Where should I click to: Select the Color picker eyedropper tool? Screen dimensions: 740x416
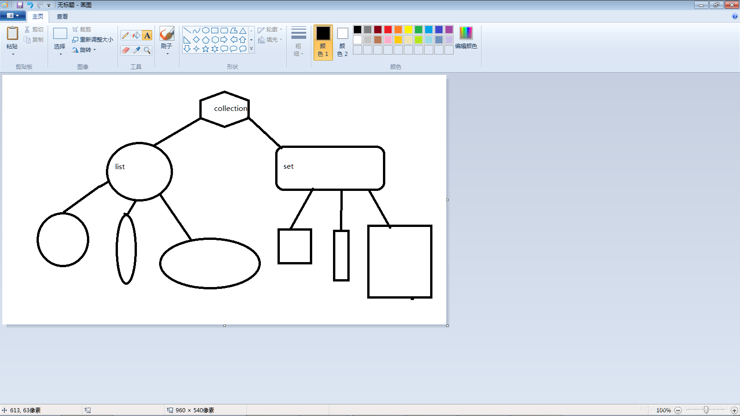coord(136,50)
